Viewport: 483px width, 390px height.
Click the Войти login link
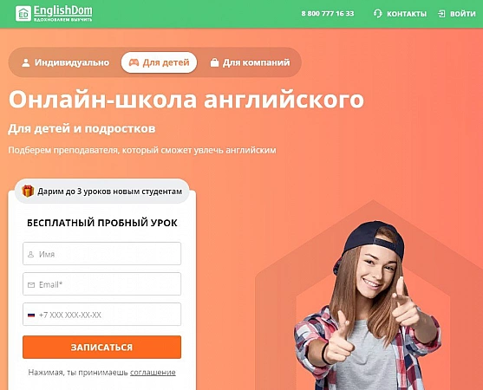(463, 14)
